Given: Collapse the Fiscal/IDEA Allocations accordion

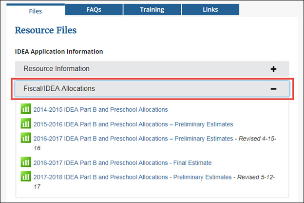Looking at the screenshot, I should pyautogui.click(x=59, y=89).
